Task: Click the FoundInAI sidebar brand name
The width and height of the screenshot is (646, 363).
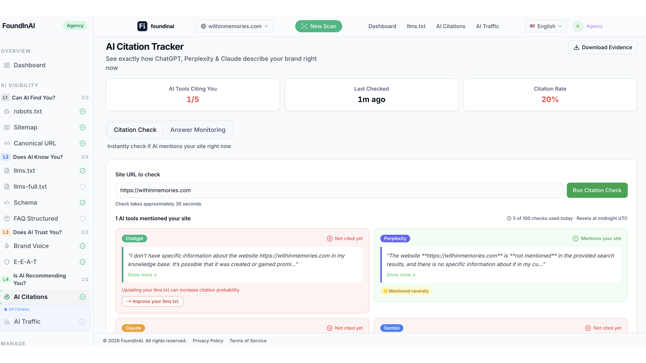Action: pos(19,26)
